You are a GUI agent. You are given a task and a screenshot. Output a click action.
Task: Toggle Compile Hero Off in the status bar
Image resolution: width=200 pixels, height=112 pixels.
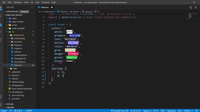pos(119,111)
